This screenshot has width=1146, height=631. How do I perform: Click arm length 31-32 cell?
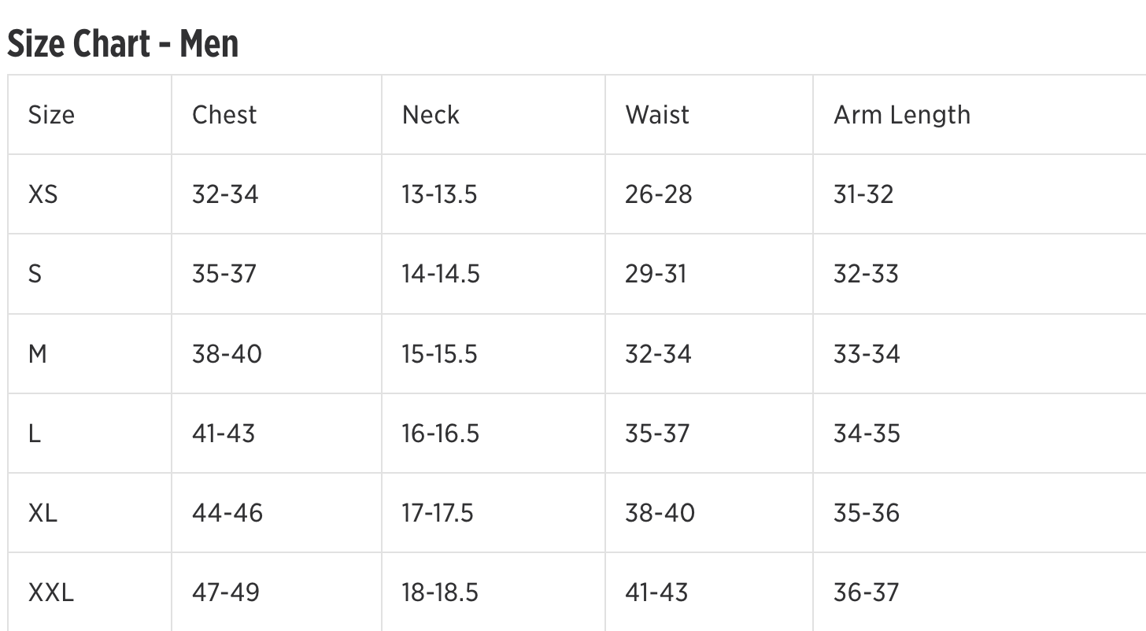click(x=863, y=194)
